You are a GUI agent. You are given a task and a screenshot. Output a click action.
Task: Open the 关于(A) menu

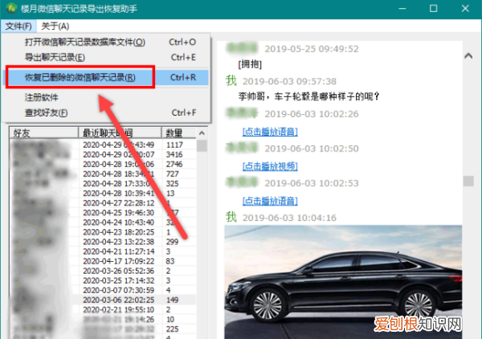click(x=55, y=27)
